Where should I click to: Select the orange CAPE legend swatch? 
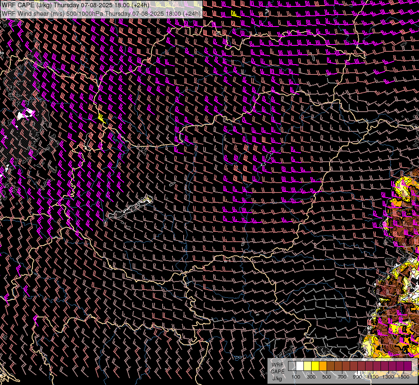[323, 366]
